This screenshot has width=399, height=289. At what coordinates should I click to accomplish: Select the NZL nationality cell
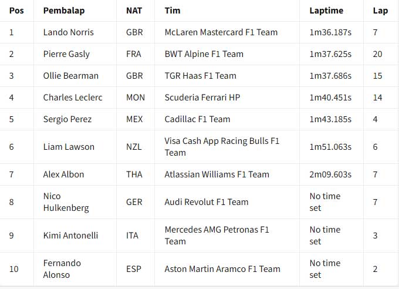pos(134,147)
